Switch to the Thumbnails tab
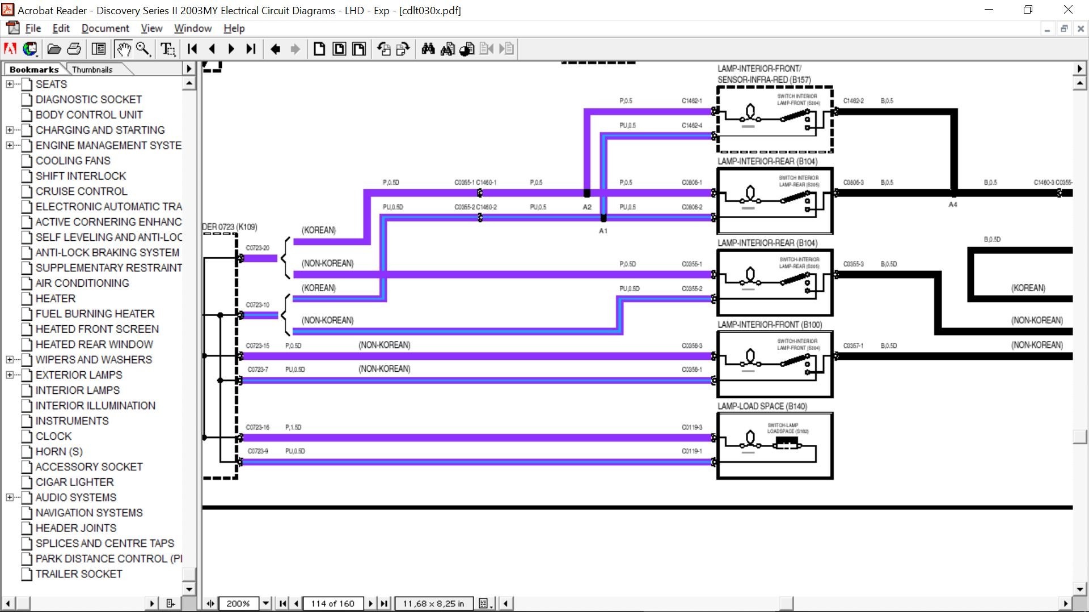The image size is (1089, 612). click(x=92, y=70)
